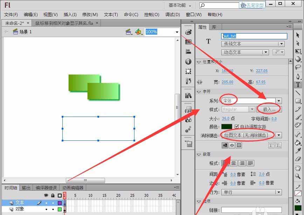
Task: Open the 传统文本 text engine dropdown
Action: pyautogui.click(x=253, y=44)
